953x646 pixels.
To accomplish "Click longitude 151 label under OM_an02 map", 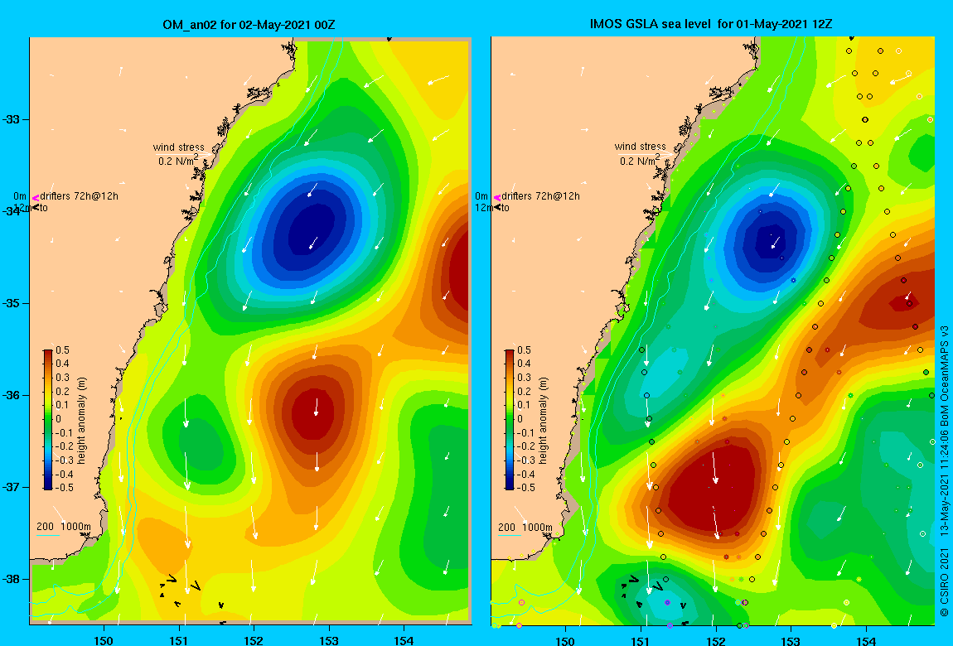I will point(179,640).
